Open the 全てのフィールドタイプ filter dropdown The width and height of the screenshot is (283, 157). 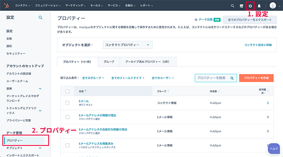(x=128, y=78)
